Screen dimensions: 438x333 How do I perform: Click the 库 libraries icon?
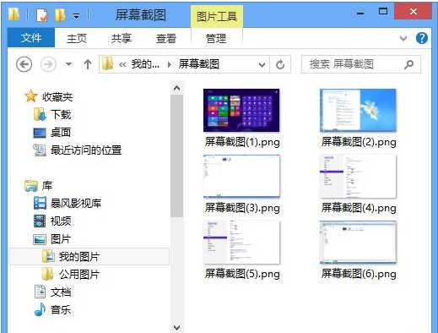[31, 186]
